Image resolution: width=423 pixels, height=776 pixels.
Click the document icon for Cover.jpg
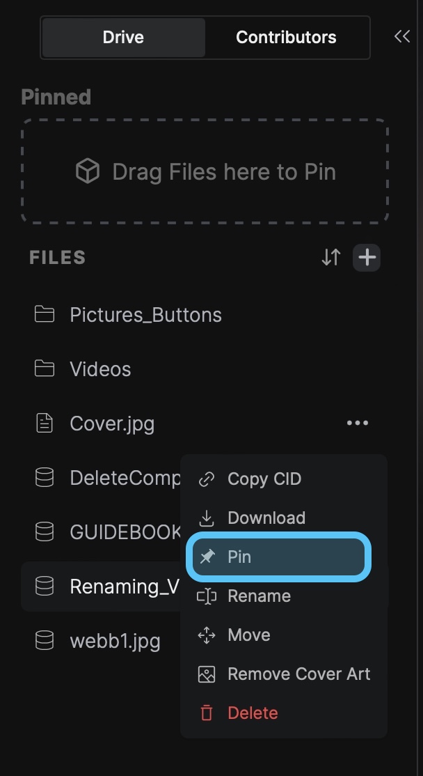[x=45, y=423]
